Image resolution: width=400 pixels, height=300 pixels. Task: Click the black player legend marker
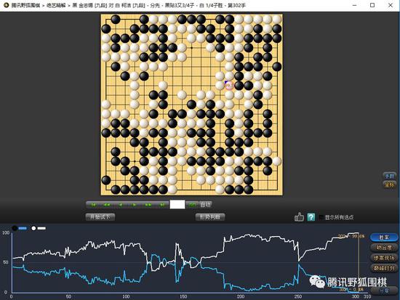coord(15,228)
